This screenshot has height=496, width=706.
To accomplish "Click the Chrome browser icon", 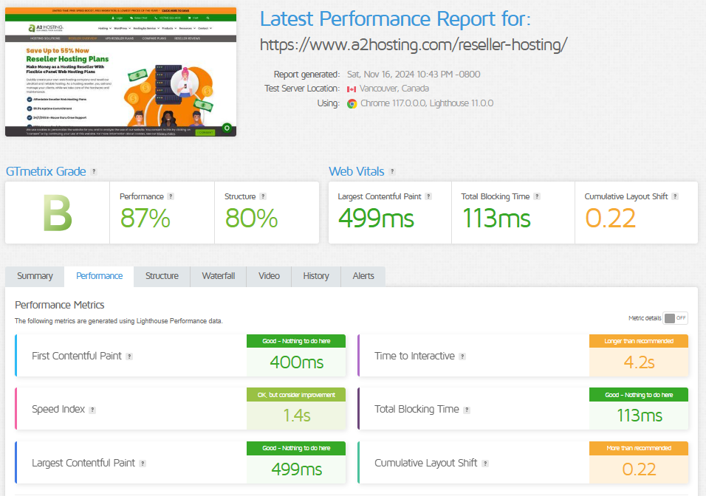I will click(x=352, y=104).
